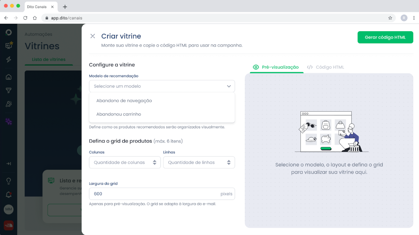The height and width of the screenshot is (235, 419).
Task: Click the site lock icon in address bar
Action: (47, 18)
